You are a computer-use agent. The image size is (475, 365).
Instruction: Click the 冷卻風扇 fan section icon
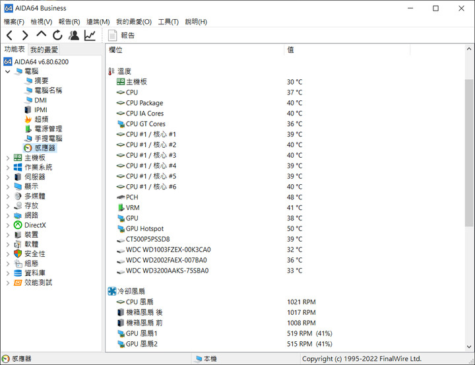[112, 291]
